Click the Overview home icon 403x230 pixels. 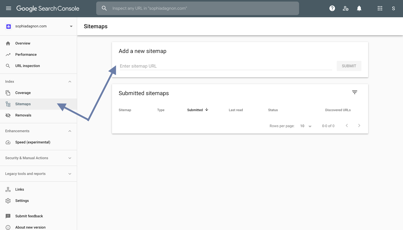[x=8, y=43]
